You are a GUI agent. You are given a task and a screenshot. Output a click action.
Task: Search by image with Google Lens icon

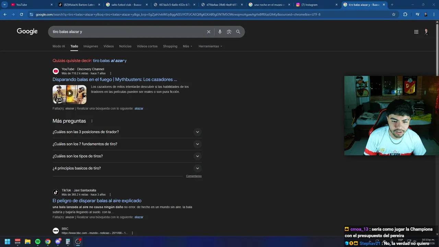point(229,32)
